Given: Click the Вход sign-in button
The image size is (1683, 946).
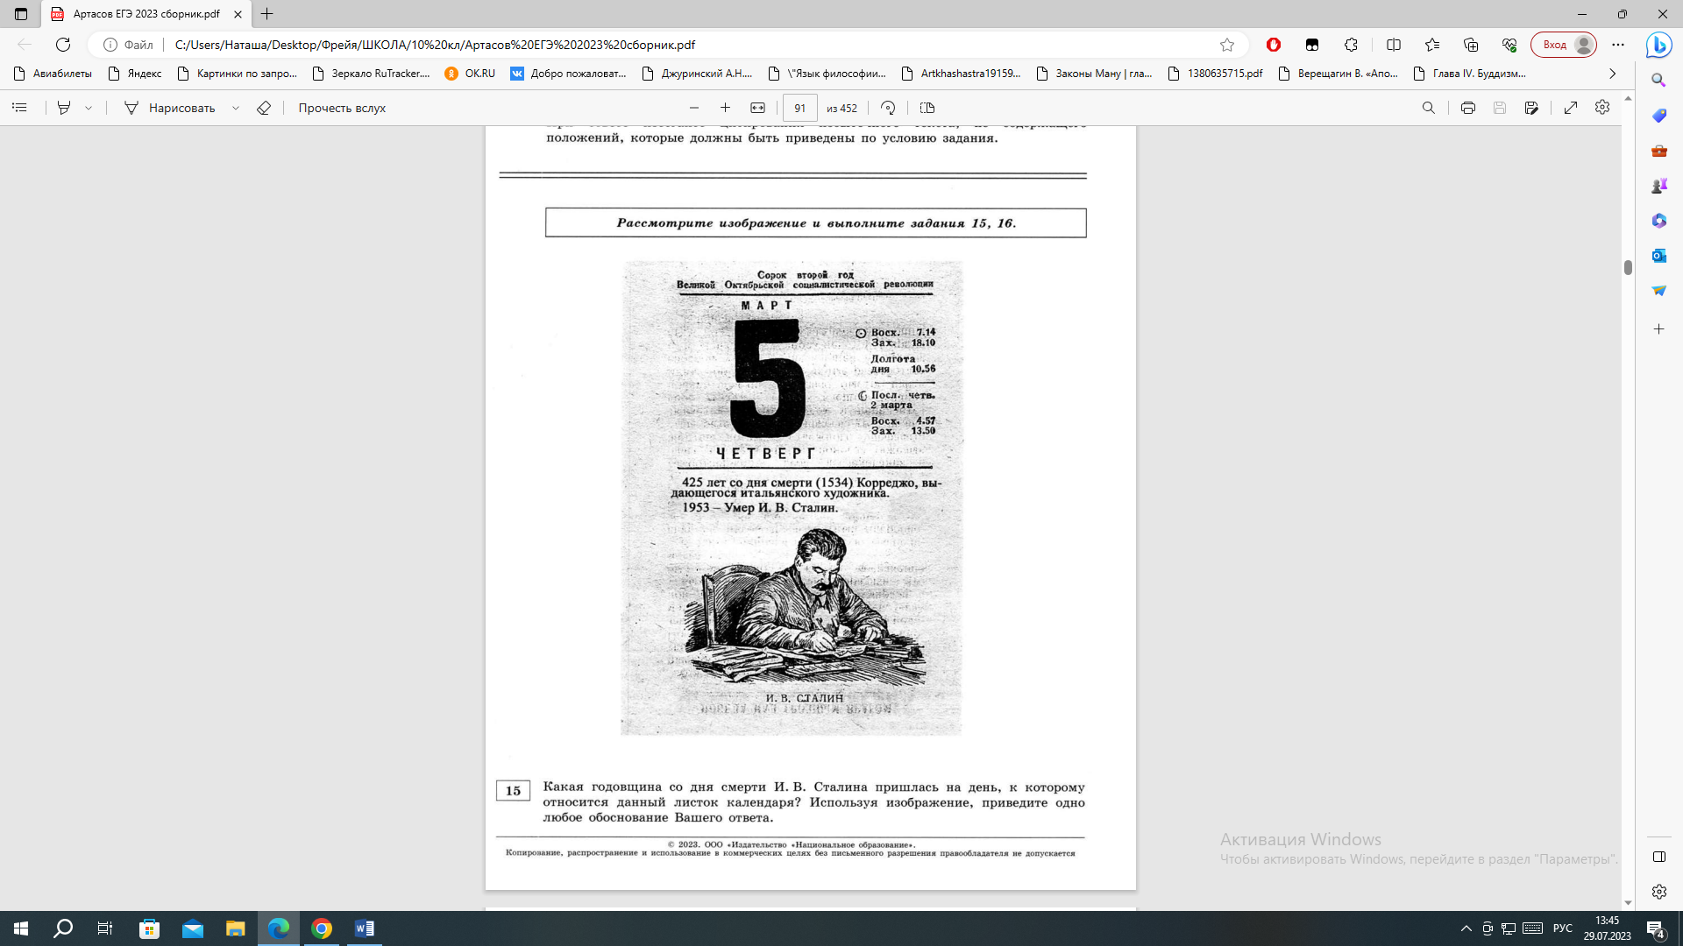Looking at the screenshot, I should click(x=1564, y=45).
